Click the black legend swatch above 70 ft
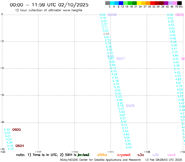This screenshot has height=162, width=185. click(x=179, y=3)
